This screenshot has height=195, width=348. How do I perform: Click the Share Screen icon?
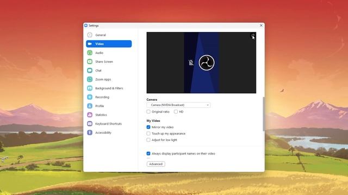click(x=90, y=61)
